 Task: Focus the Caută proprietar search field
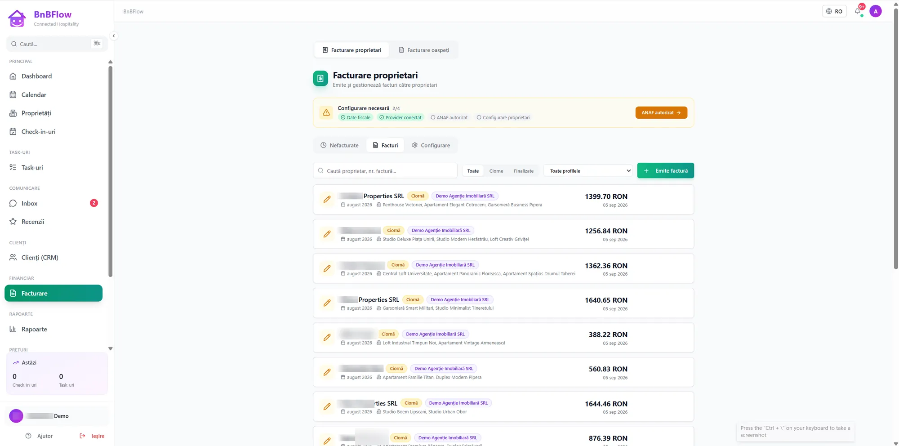pyautogui.click(x=385, y=171)
